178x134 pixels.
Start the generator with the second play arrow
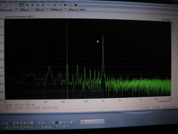click(x=38, y=5)
